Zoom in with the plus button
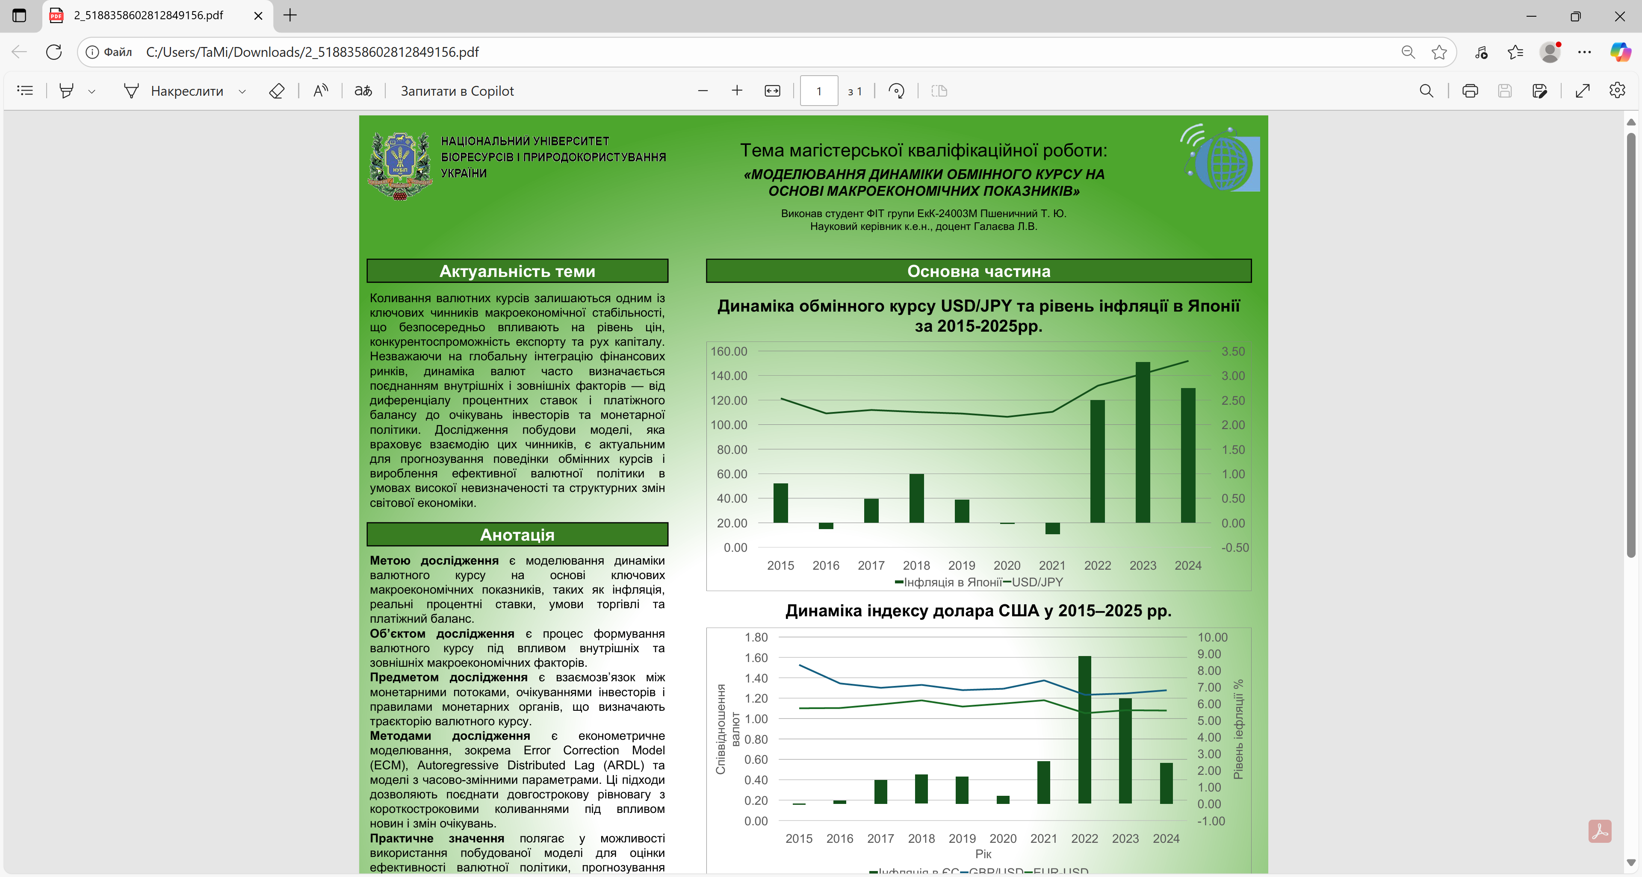The height and width of the screenshot is (877, 1642). 737,91
